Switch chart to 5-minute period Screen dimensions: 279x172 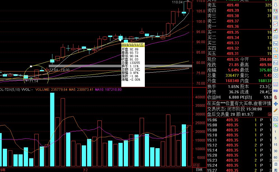275,138
